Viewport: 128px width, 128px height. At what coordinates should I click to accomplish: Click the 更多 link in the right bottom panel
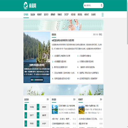tap(101, 100)
